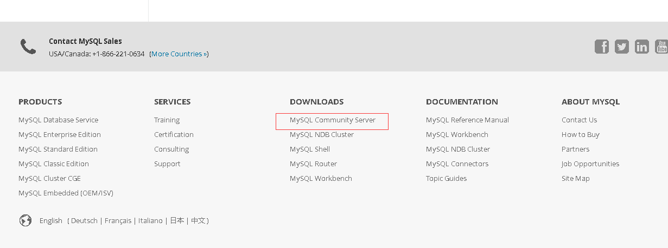Click the PRODUCTS column heading
This screenshot has height=248, width=668.
click(40, 102)
